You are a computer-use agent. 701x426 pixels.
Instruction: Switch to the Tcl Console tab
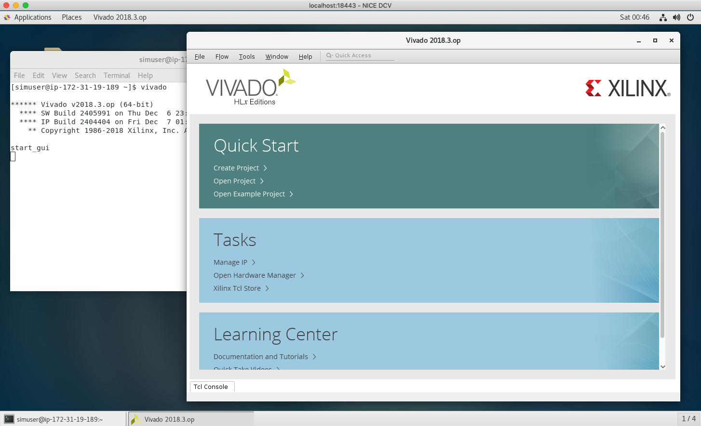(x=212, y=387)
